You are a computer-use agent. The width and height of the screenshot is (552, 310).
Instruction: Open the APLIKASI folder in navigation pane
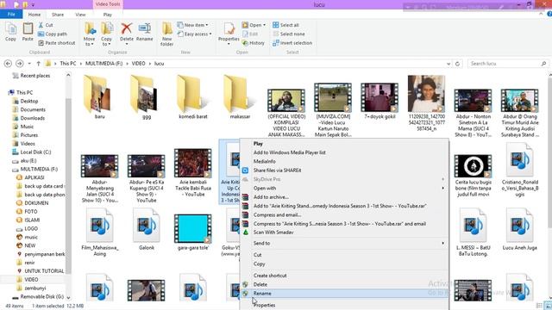point(34,177)
